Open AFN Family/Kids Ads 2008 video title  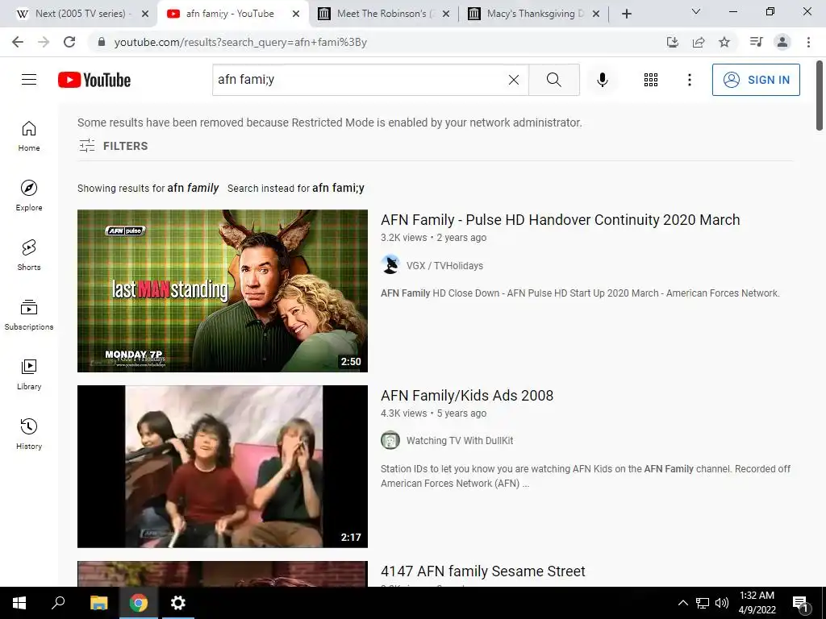tap(467, 395)
